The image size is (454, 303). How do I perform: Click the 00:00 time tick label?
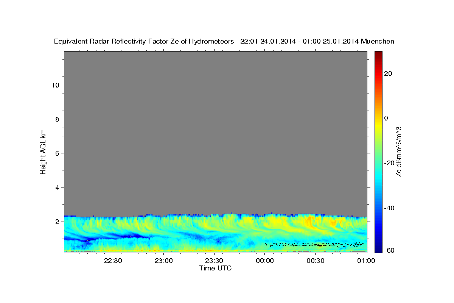(265, 261)
